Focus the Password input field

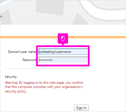coord(63,60)
